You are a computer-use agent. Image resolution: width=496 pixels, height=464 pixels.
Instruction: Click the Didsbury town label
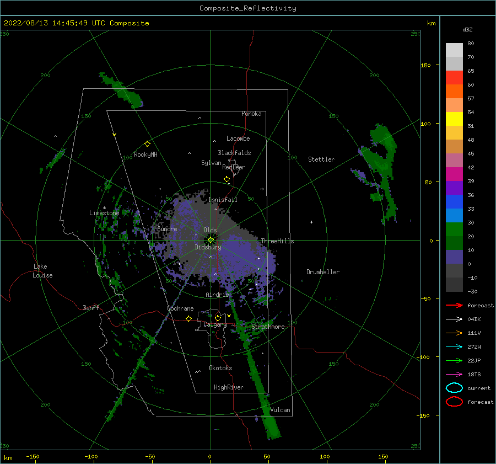point(208,247)
